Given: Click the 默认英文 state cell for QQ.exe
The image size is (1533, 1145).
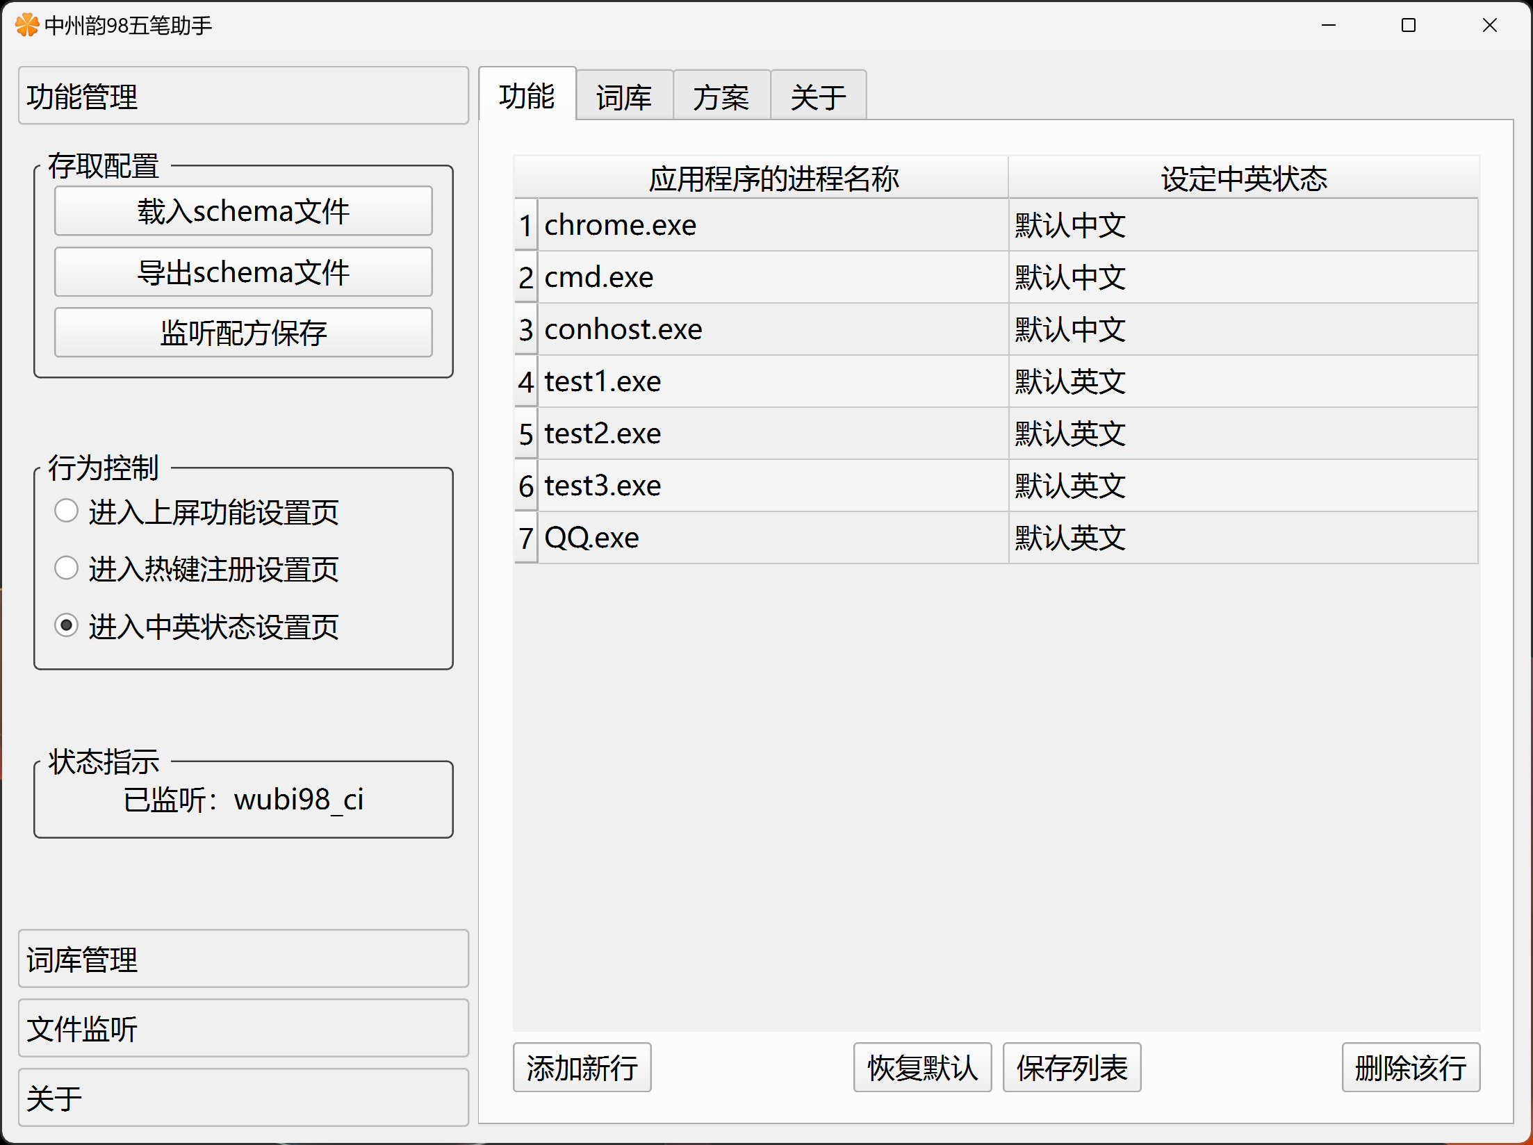Looking at the screenshot, I should (x=1243, y=538).
